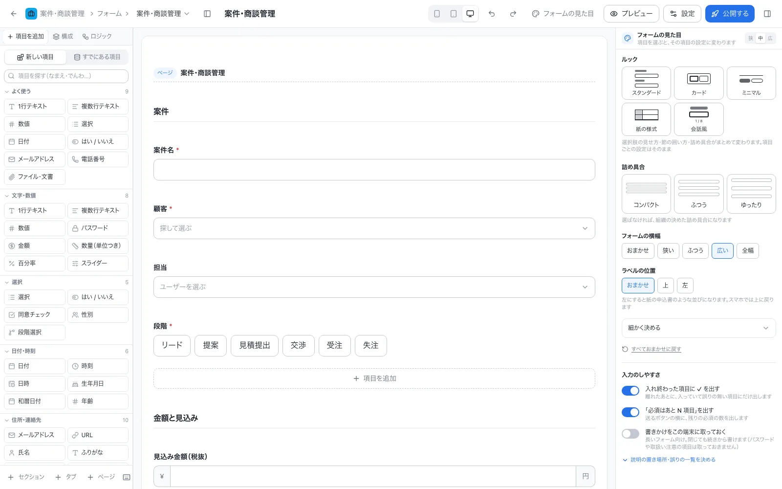
Task: Select the 項目を追加 tab
Action: (25, 36)
